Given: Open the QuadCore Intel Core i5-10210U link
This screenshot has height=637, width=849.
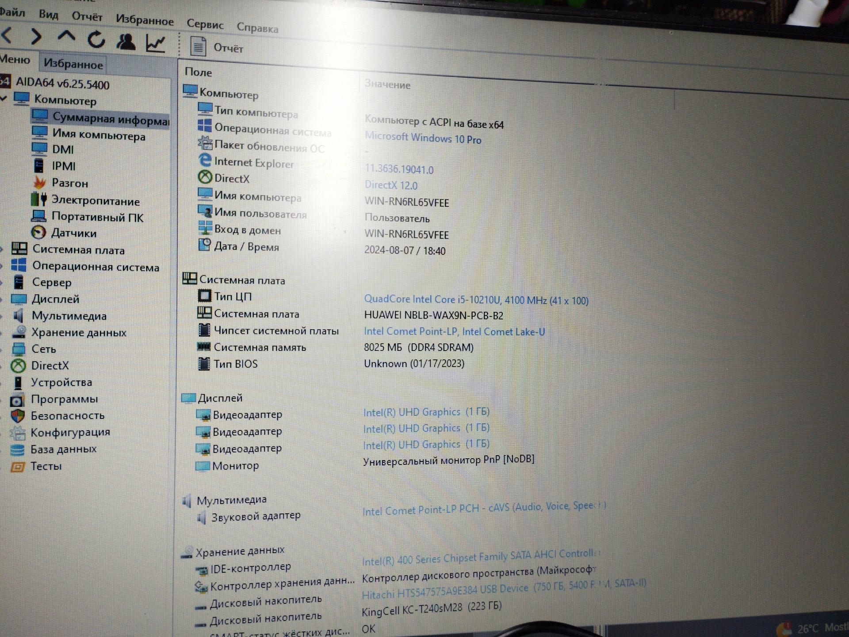Looking at the screenshot, I should (476, 299).
